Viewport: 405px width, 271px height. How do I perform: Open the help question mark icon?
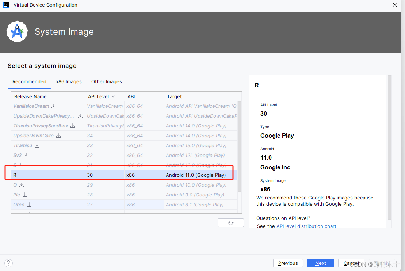pyautogui.click(x=8, y=263)
